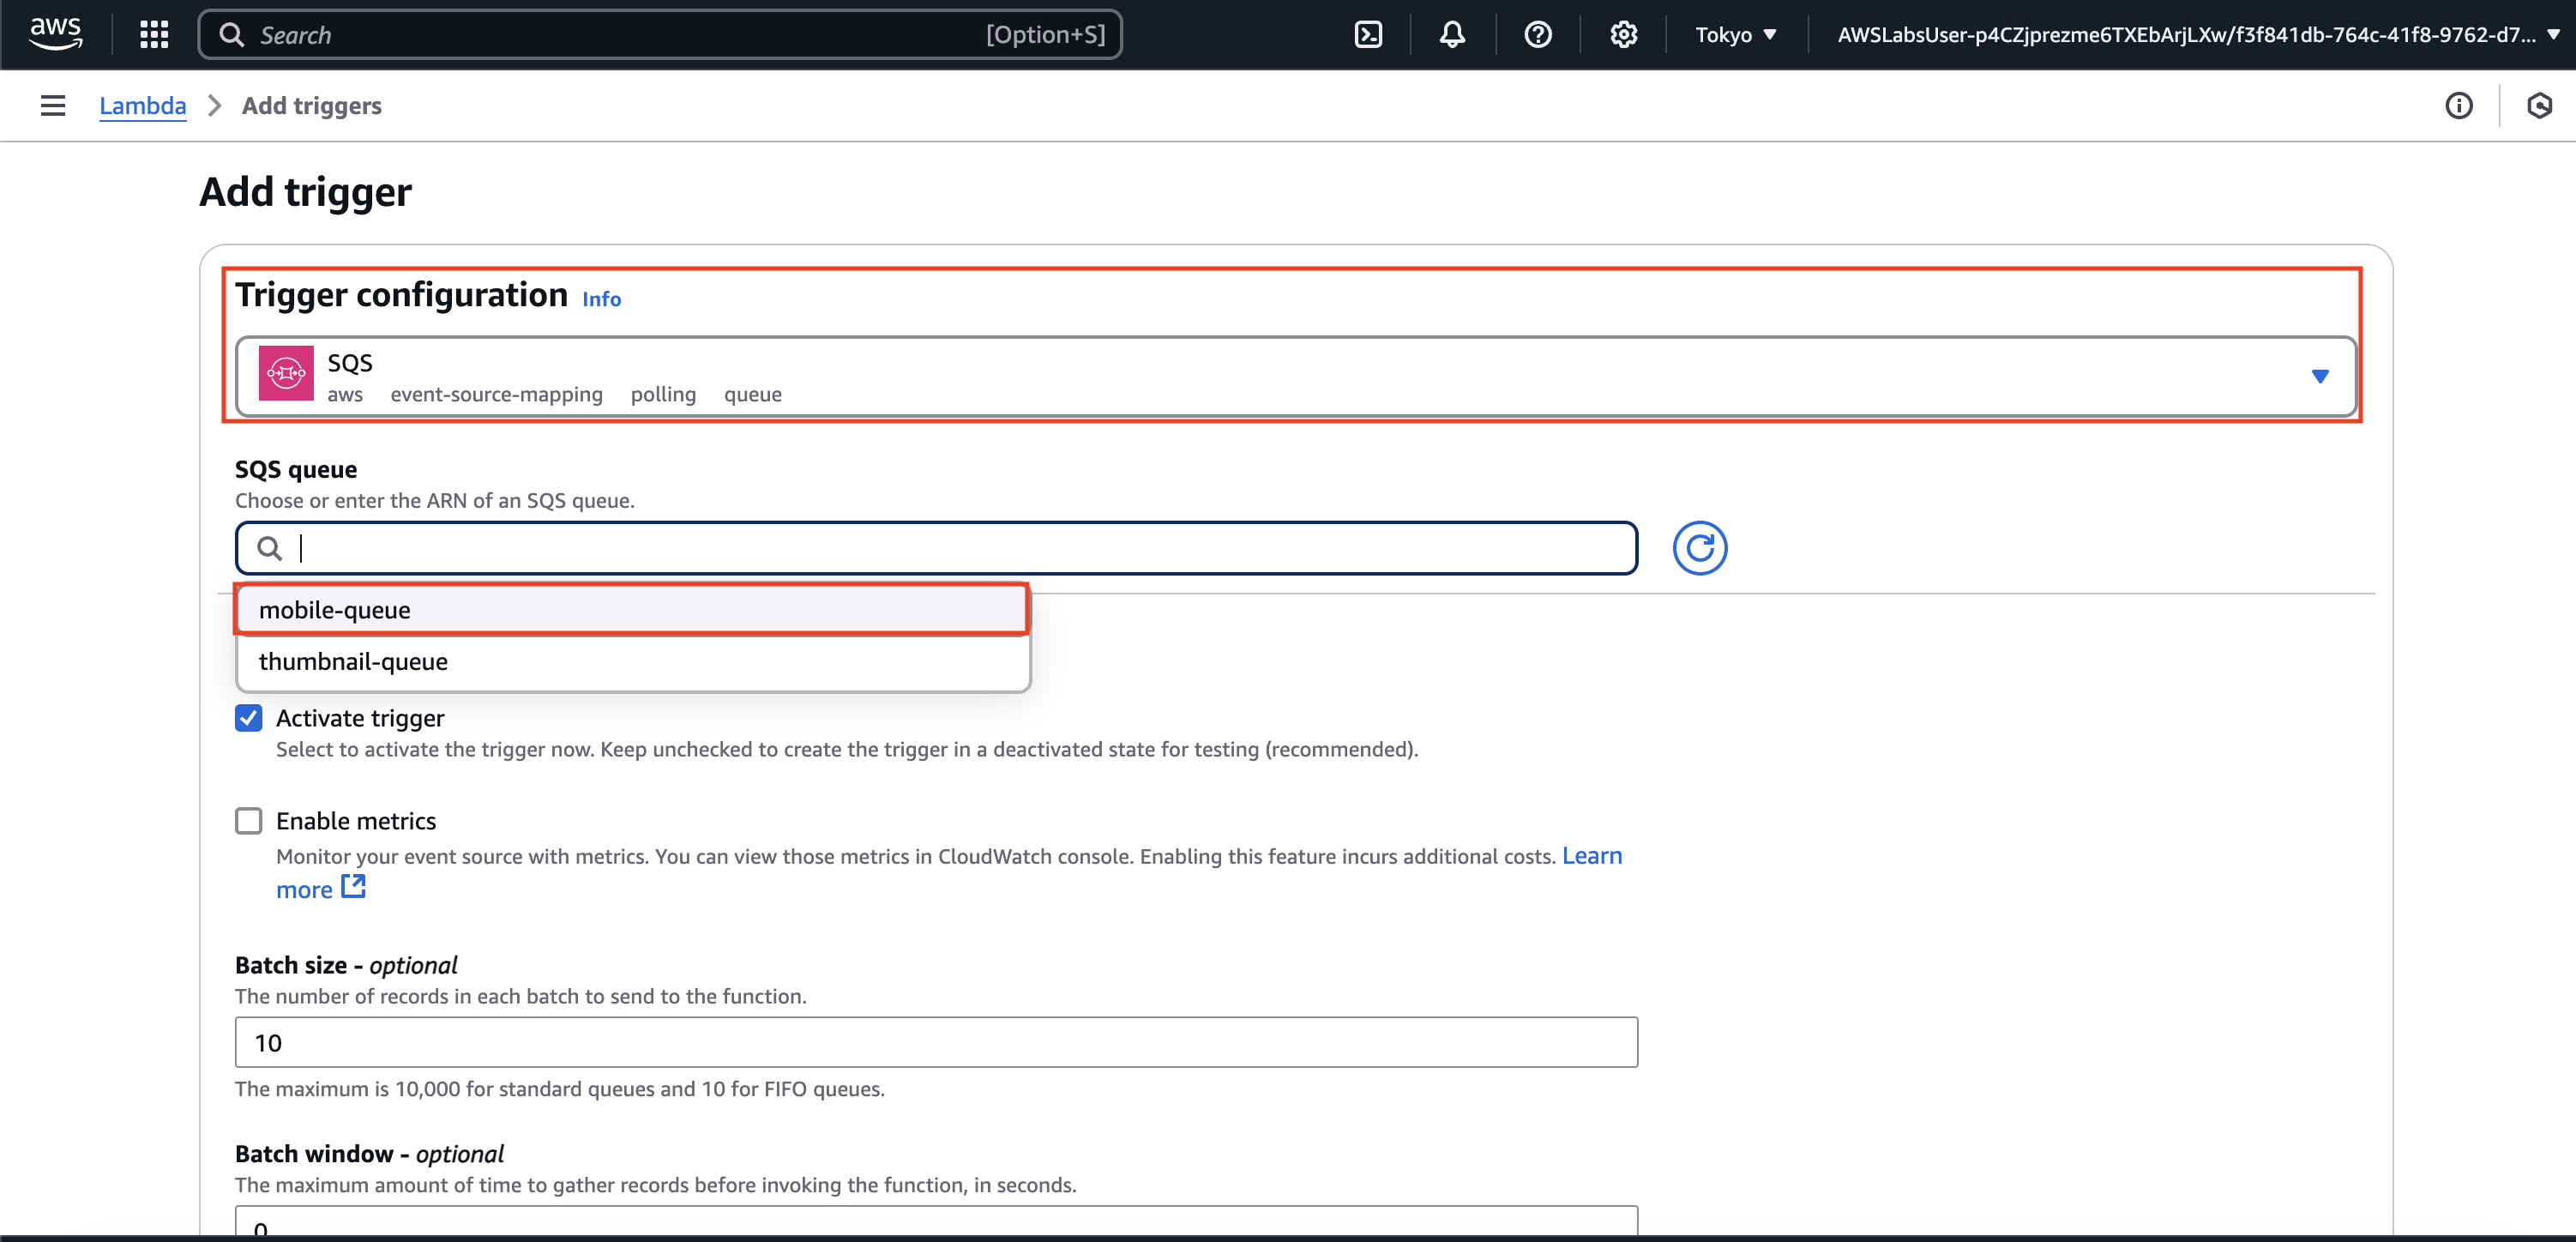This screenshot has height=1242, width=2576.
Task: Open the Tokyo region selector
Action: click(1735, 35)
